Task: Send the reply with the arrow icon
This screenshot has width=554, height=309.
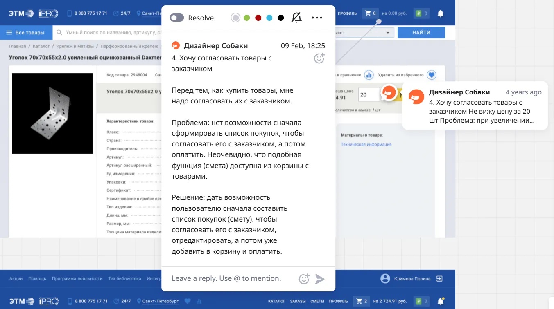Action: [320, 278]
